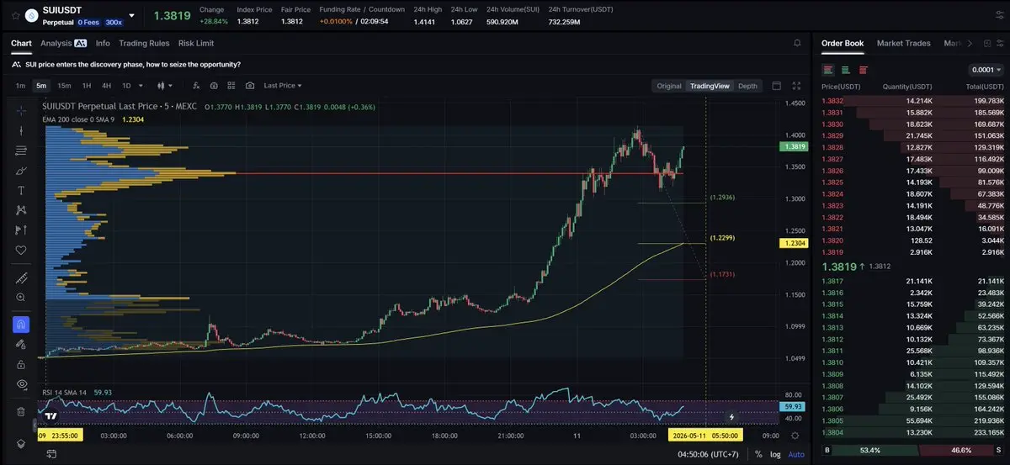Select the 4H timeframe
The height and width of the screenshot is (465, 1010).
tap(107, 86)
